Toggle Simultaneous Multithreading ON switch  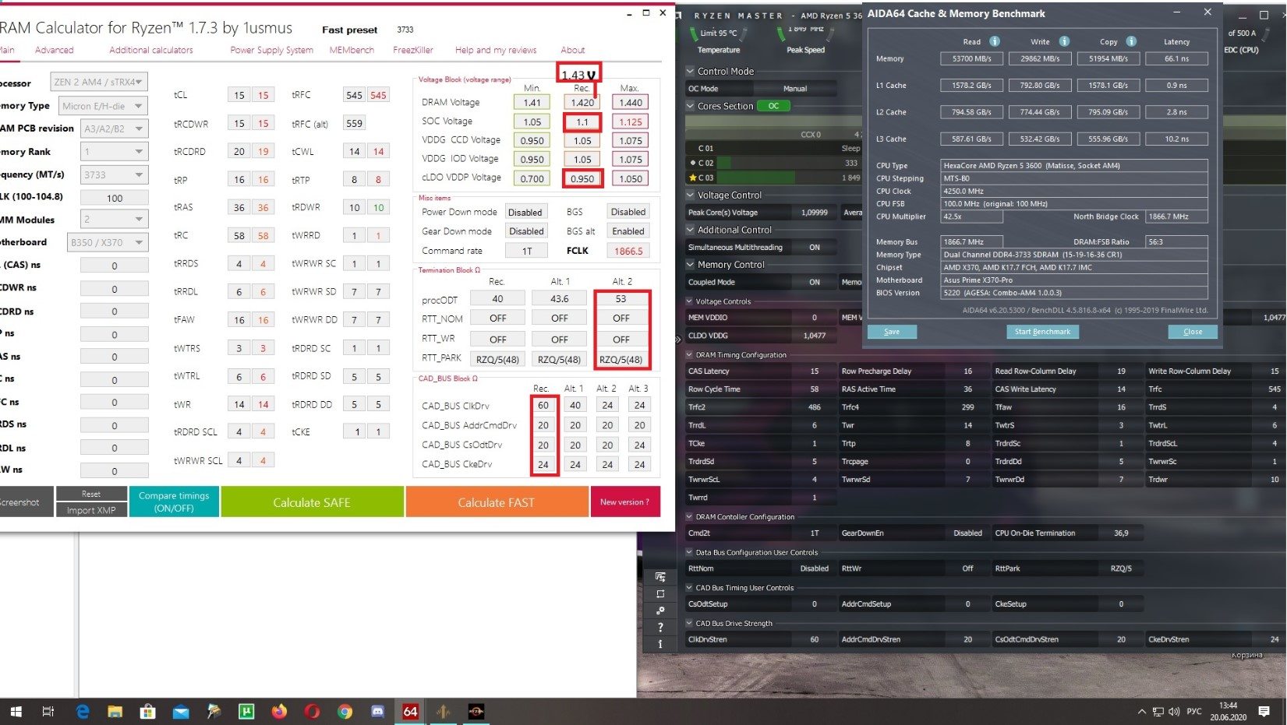tap(815, 248)
